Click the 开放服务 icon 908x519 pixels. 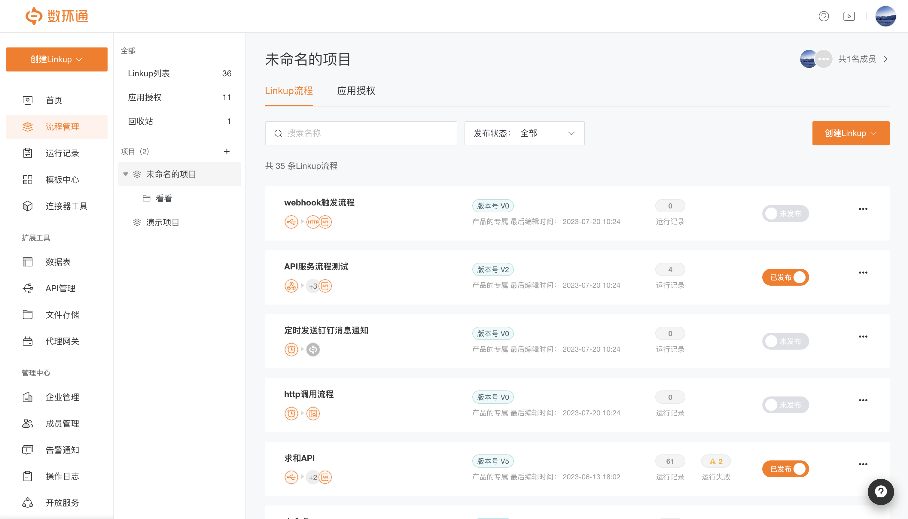[27, 502]
